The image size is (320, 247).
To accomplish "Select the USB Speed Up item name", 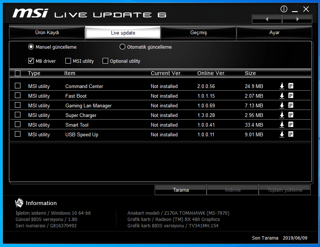I will point(82,134).
